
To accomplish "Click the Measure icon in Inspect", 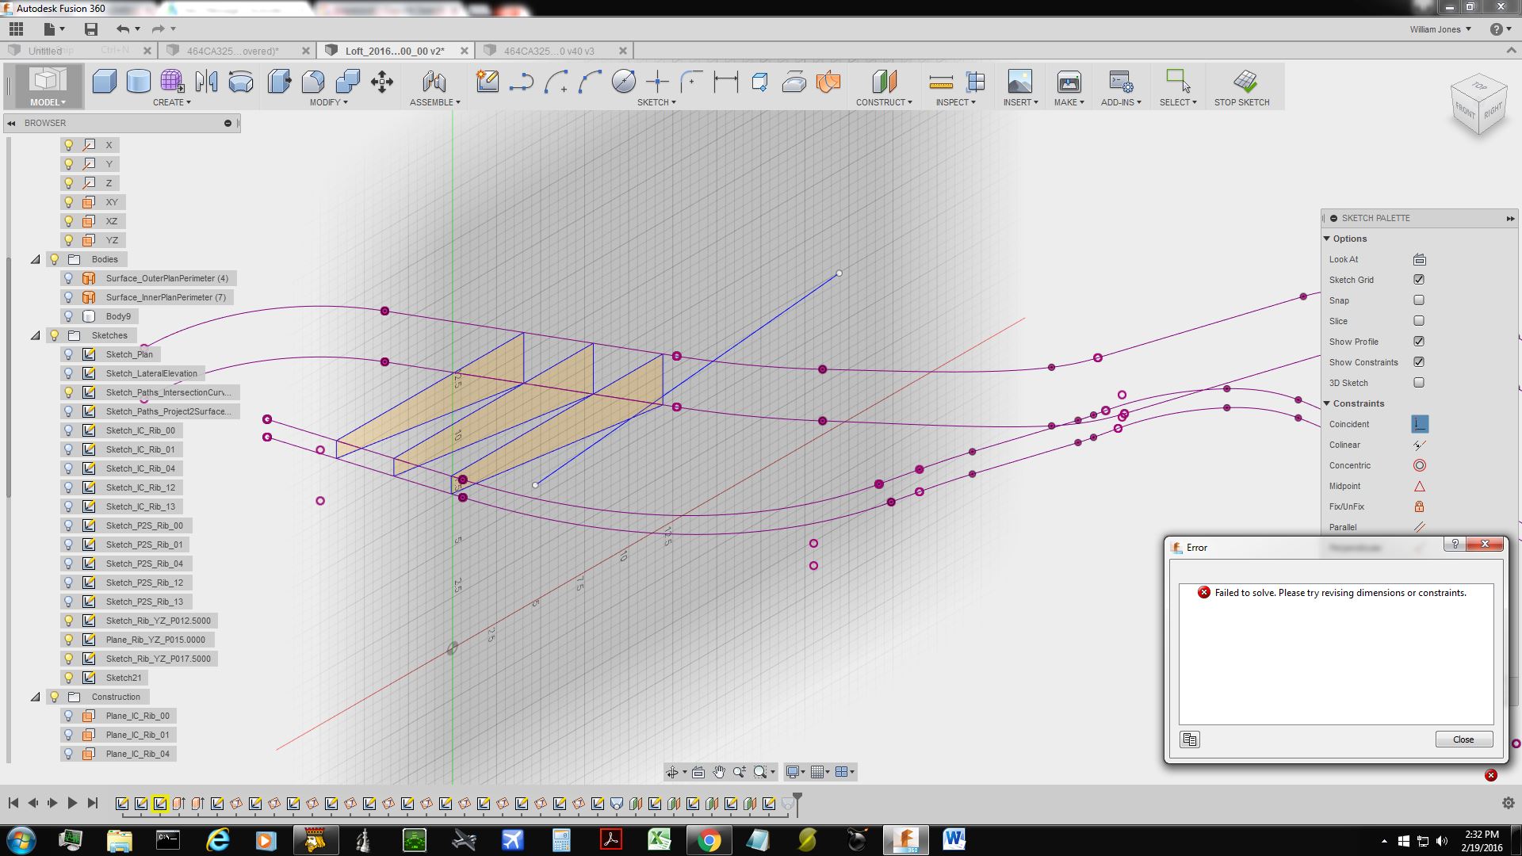I will [941, 82].
